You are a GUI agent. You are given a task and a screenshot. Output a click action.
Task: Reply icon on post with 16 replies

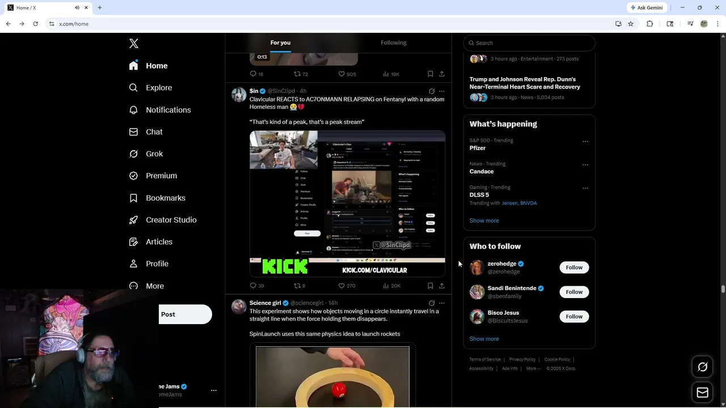tap(256, 74)
